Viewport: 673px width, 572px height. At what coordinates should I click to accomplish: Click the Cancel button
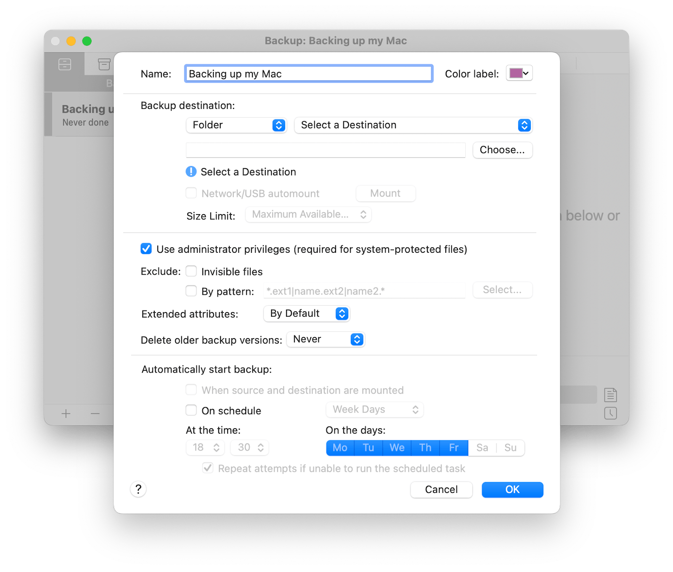coord(441,490)
